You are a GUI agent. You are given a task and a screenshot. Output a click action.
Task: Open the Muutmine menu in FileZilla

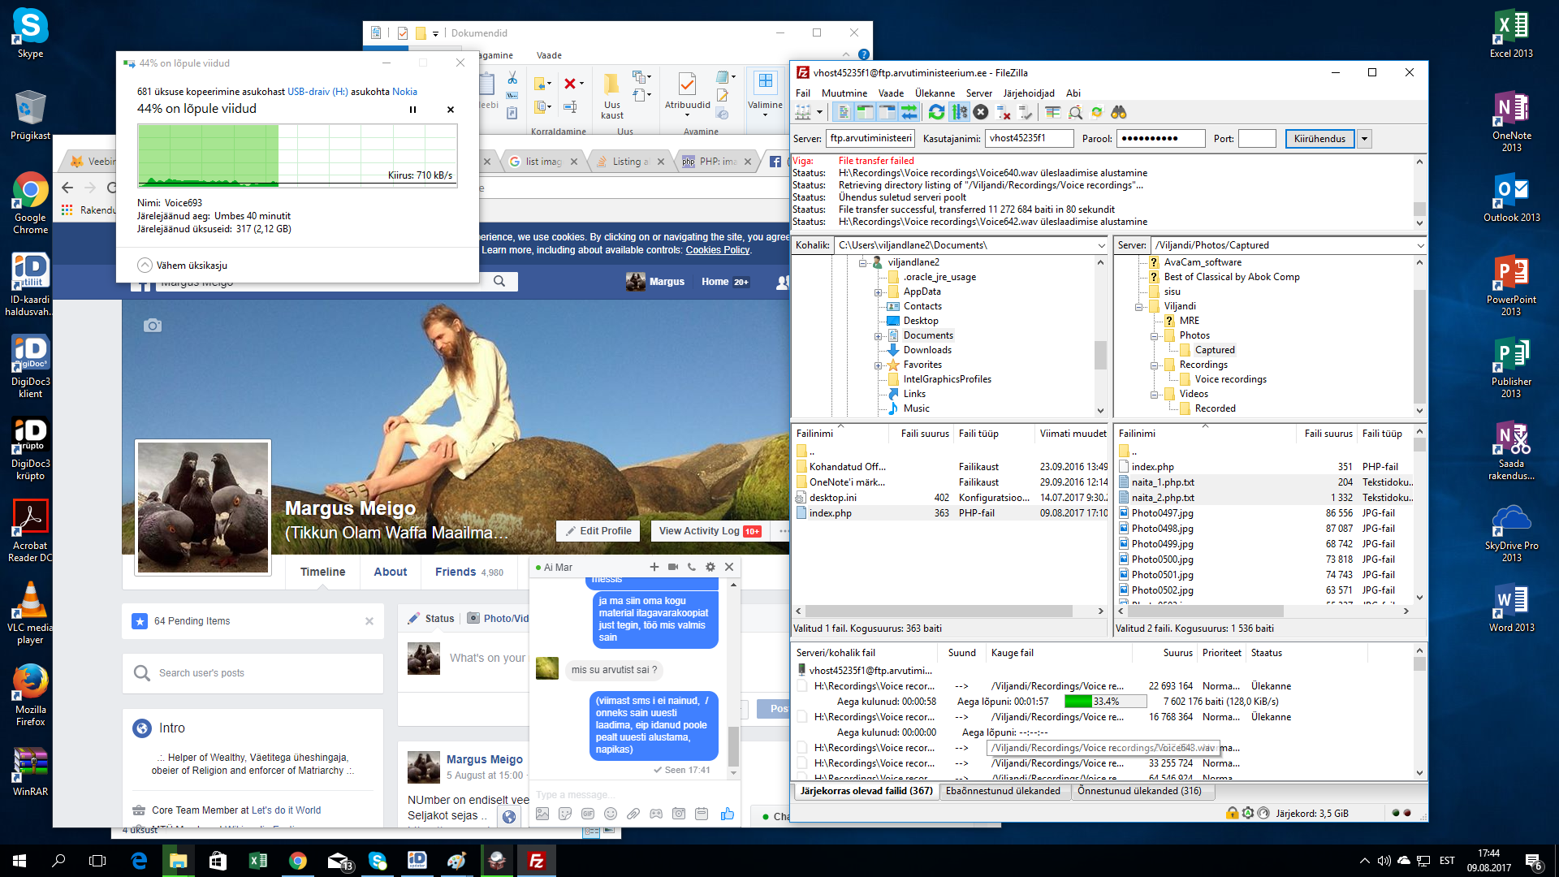pyautogui.click(x=844, y=93)
